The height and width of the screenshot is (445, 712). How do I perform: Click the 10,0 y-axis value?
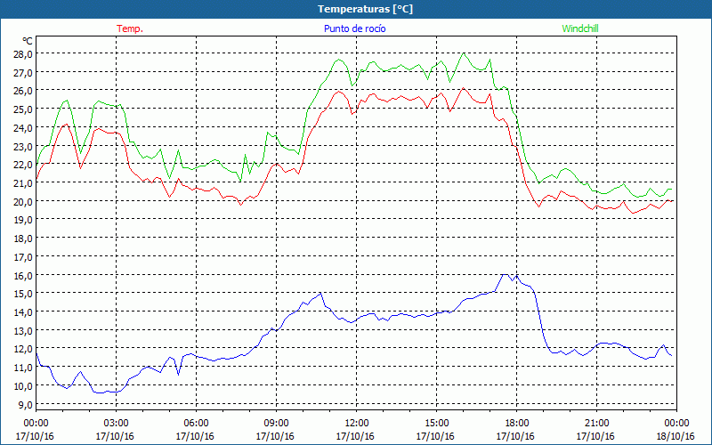[x=23, y=386]
